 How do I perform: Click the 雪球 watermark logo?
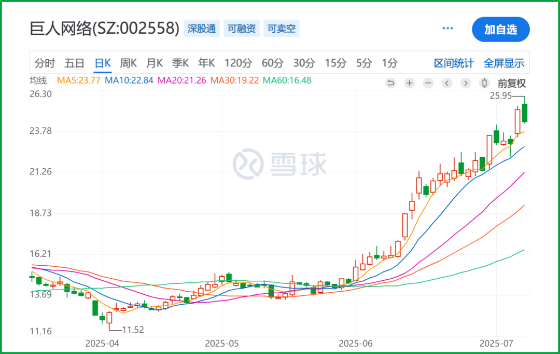tap(279, 164)
